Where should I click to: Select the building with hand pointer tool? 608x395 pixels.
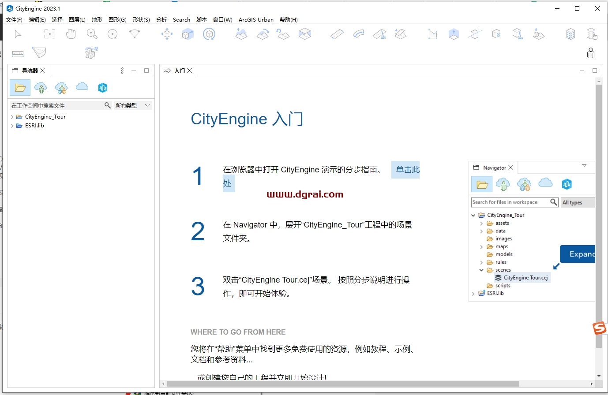[x=592, y=34]
